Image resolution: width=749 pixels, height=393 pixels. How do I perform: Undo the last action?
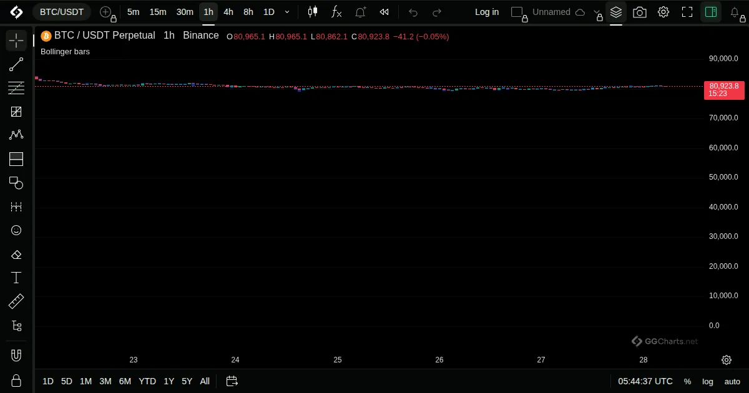pyautogui.click(x=413, y=12)
